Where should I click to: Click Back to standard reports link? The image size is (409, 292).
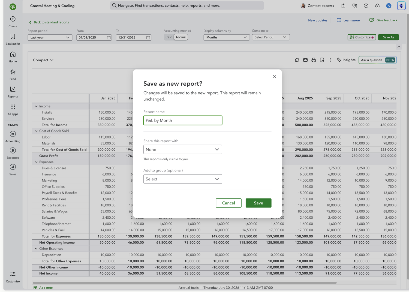click(49, 22)
